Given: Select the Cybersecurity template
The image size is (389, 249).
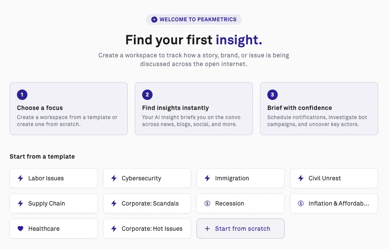Looking at the screenshot, I should (147, 178).
